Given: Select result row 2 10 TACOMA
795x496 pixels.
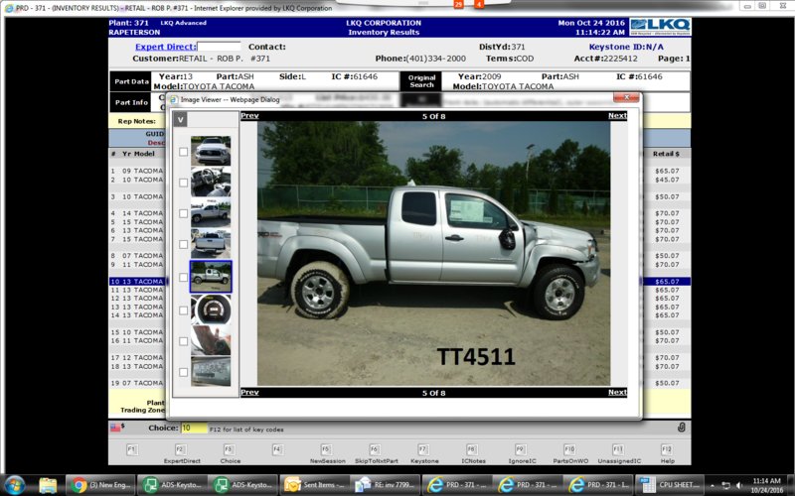Looking at the screenshot, I should [x=137, y=180].
